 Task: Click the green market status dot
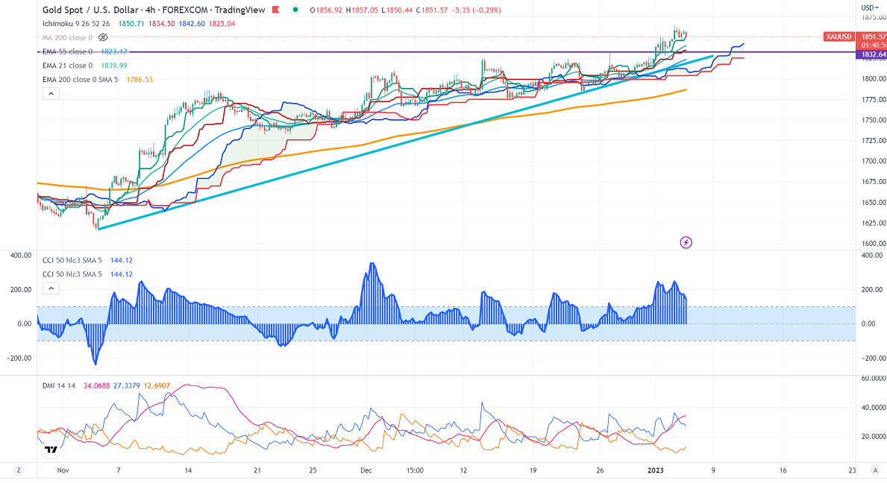(295, 10)
